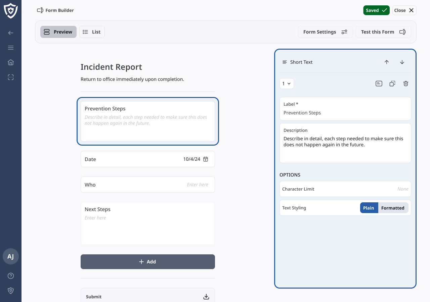Click the Short Text panel title
Screen dimensions: 430x302
click(x=301, y=62)
